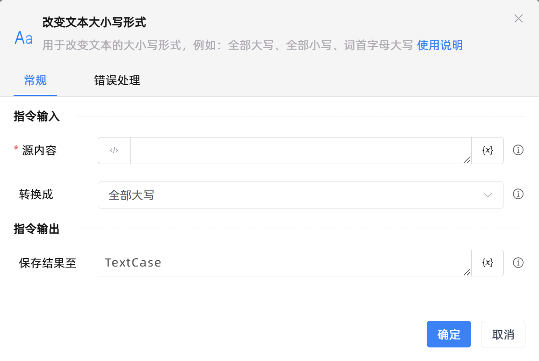Cancel the dialog with 取消
This screenshot has width=539, height=361.
503,334
